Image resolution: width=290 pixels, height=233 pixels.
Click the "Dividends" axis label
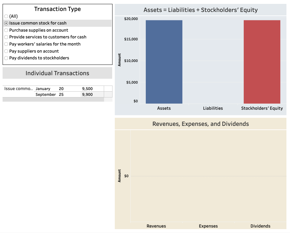pos(260,226)
